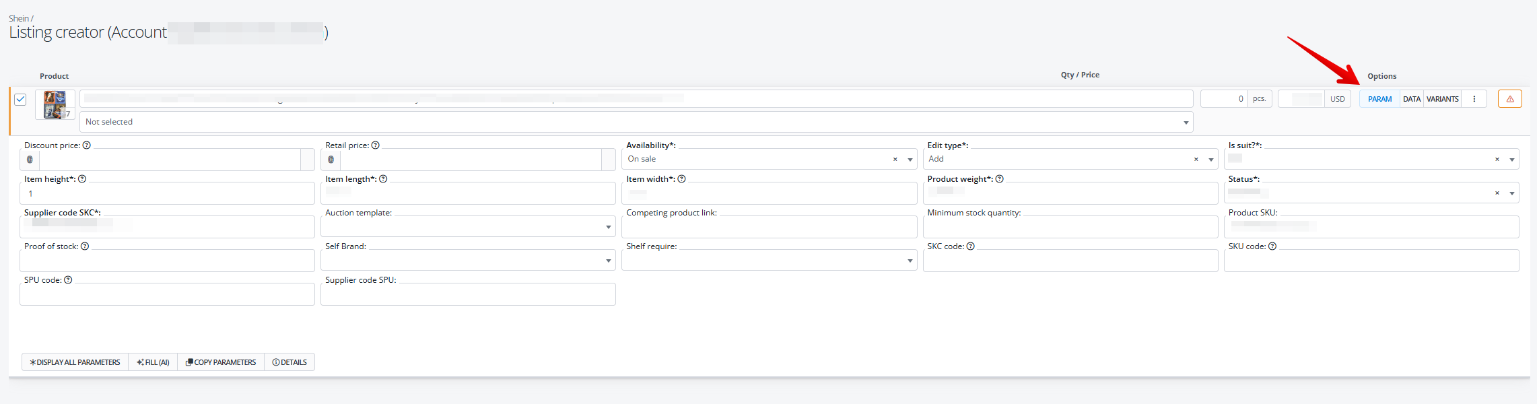The height and width of the screenshot is (404, 1537).
Task: Click the SKC code help icon
Action: (x=971, y=246)
